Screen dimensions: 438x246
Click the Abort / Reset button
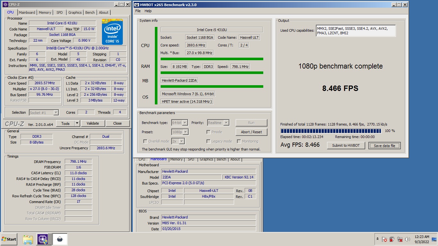tap(251, 132)
